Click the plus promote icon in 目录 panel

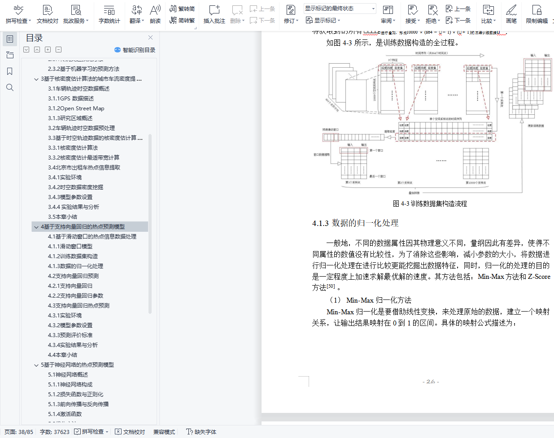point(48,50)
